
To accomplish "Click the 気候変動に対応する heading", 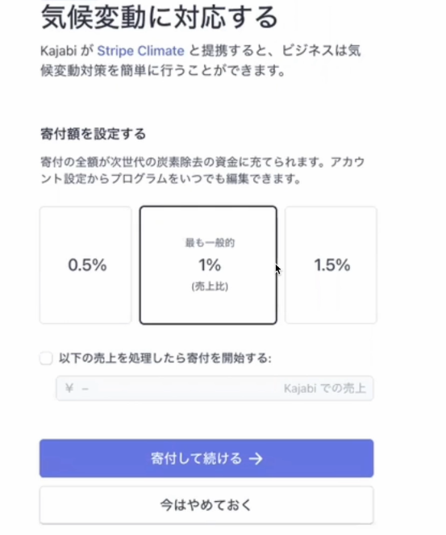I will pos(159,18).
